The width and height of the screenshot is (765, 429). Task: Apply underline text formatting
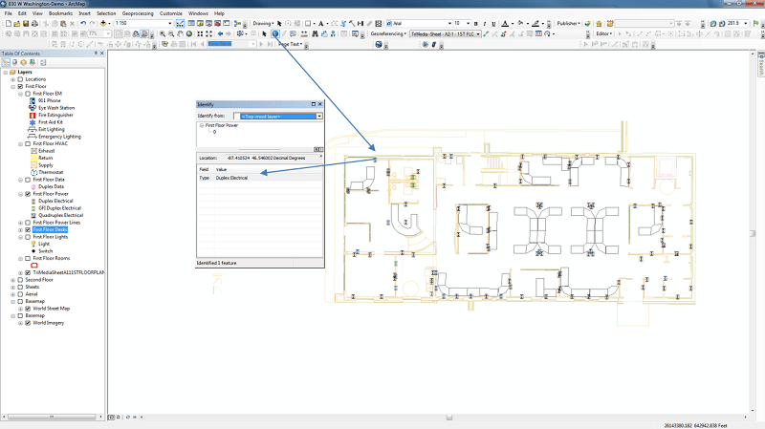click(493, 23)
